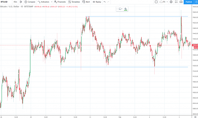Open axis settings gear at bottom right

195,117
